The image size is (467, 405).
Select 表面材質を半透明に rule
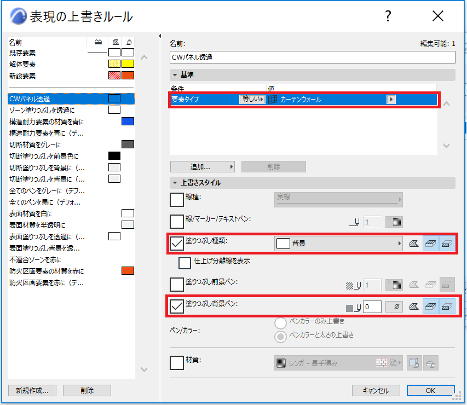tap(71, 225)
